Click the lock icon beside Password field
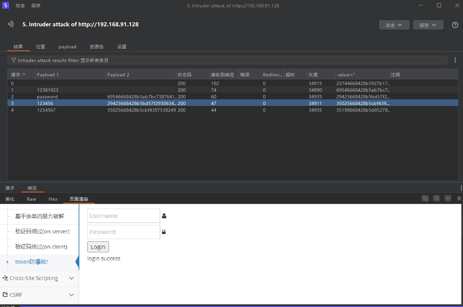 pyautogui.click(x=164, y=232)
